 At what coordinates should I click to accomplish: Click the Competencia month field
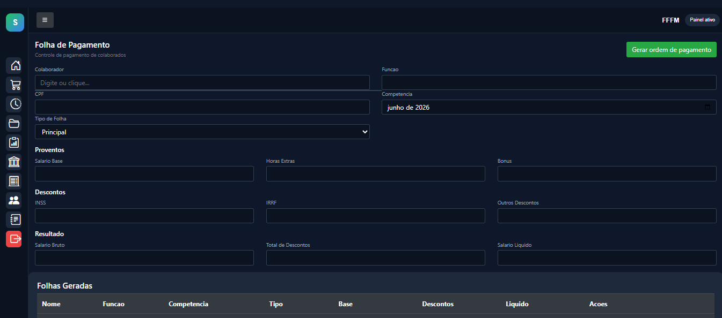click(x=549, y=107)
